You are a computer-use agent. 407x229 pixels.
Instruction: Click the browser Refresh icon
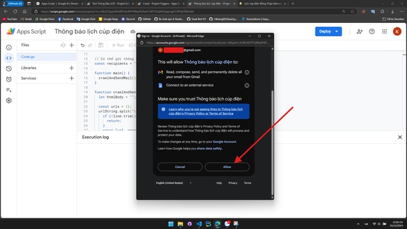[x=15, y=11]
